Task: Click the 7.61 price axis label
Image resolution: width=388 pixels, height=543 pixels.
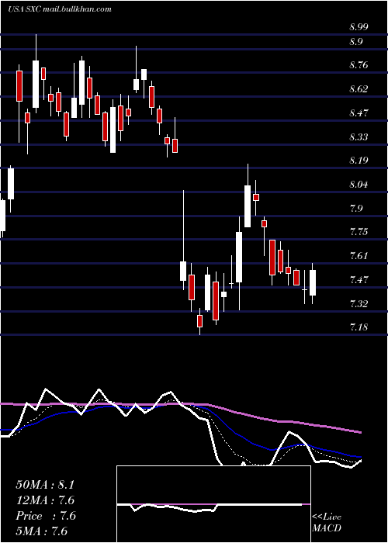Action: (359, 256)
